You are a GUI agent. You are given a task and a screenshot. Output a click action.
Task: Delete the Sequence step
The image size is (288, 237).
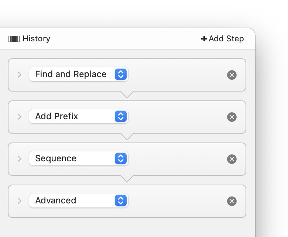pyautogui.click(x=232, y=159)
